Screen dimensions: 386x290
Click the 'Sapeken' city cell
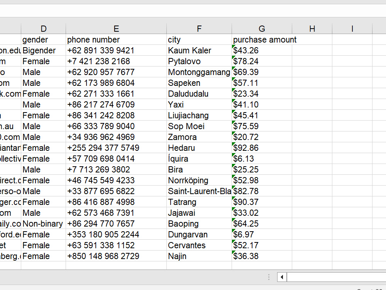199,83
